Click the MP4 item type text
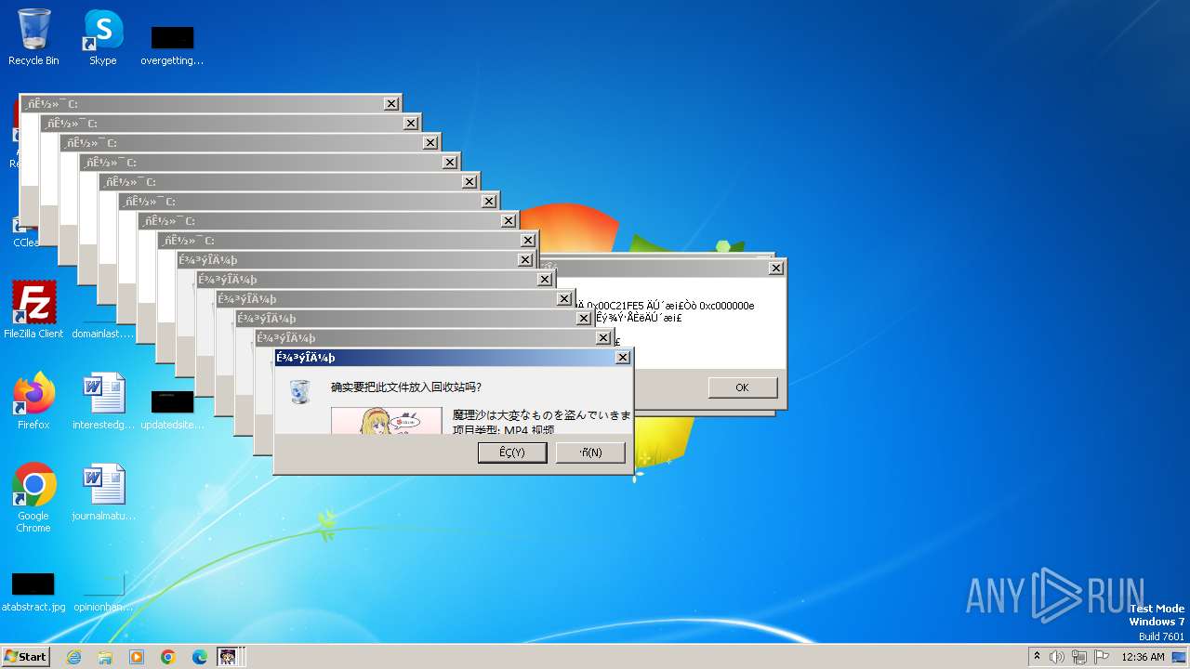The width and height of the screenshot is (1190, 669). click(x=503, y=429)
